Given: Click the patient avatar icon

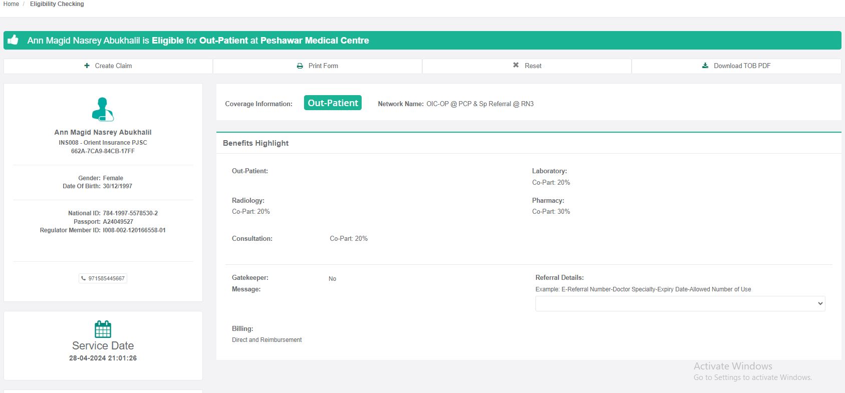Looking at the screenshot, I should tap(103, 109).
